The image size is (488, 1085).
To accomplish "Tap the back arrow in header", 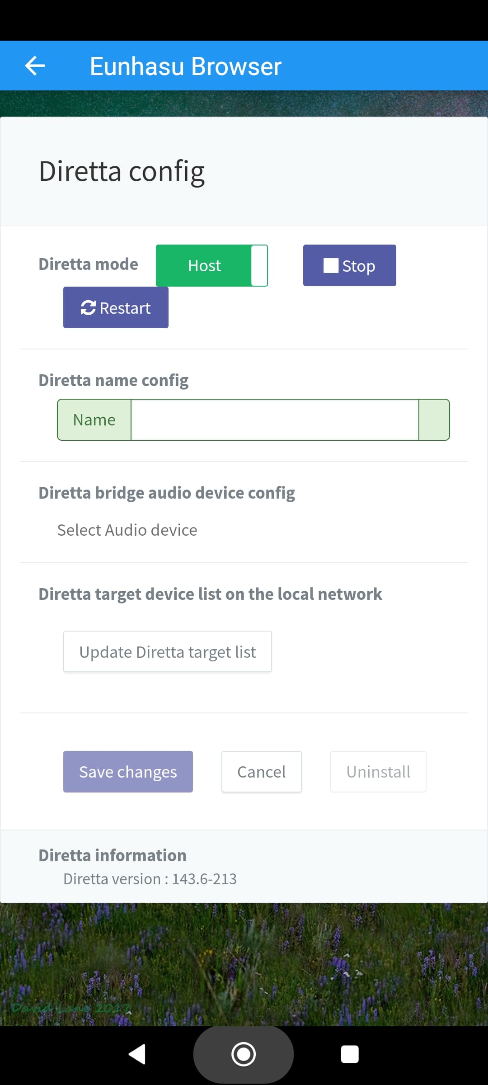I will 35,66.
